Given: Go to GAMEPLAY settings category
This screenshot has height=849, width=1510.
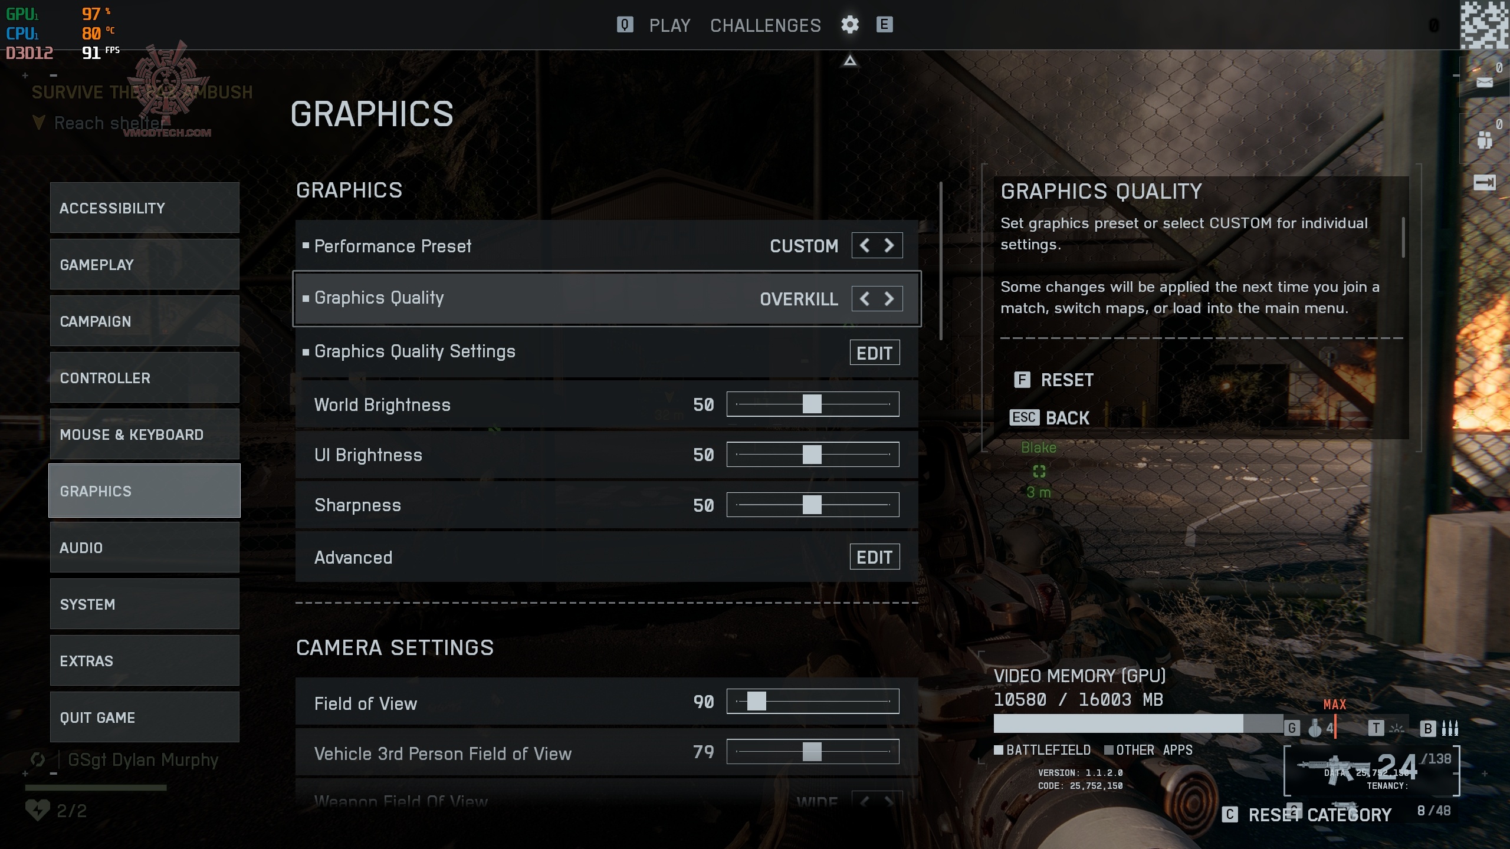Looking at the screenshot, I should [x=145, y=264].
